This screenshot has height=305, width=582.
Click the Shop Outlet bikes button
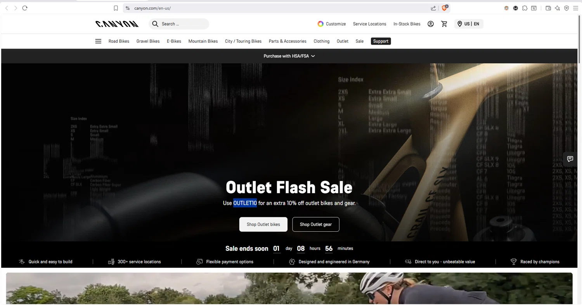(x=263, y=224)
